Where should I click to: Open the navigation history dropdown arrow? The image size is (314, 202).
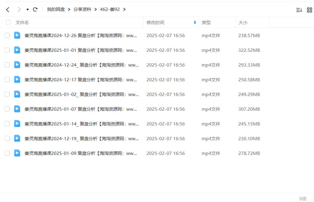28,10
